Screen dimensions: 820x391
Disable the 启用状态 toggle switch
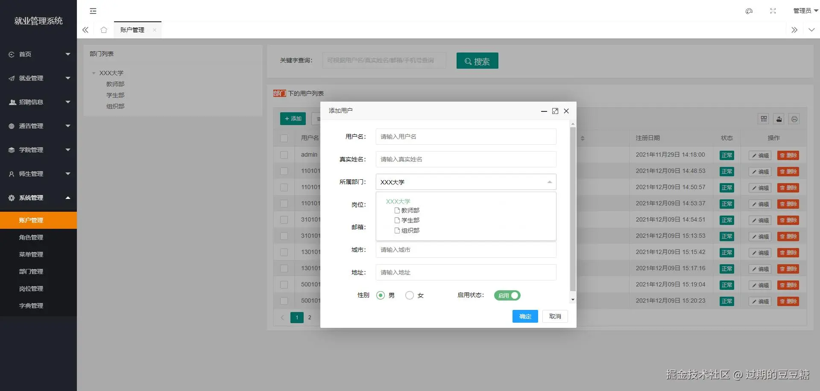(507, 295)
